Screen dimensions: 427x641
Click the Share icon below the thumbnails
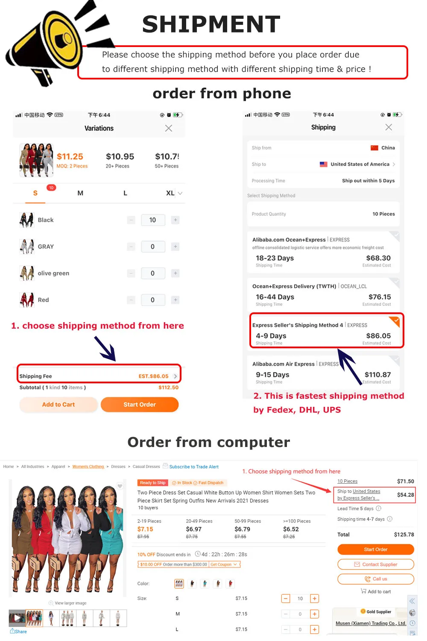[x=18, y=631]
